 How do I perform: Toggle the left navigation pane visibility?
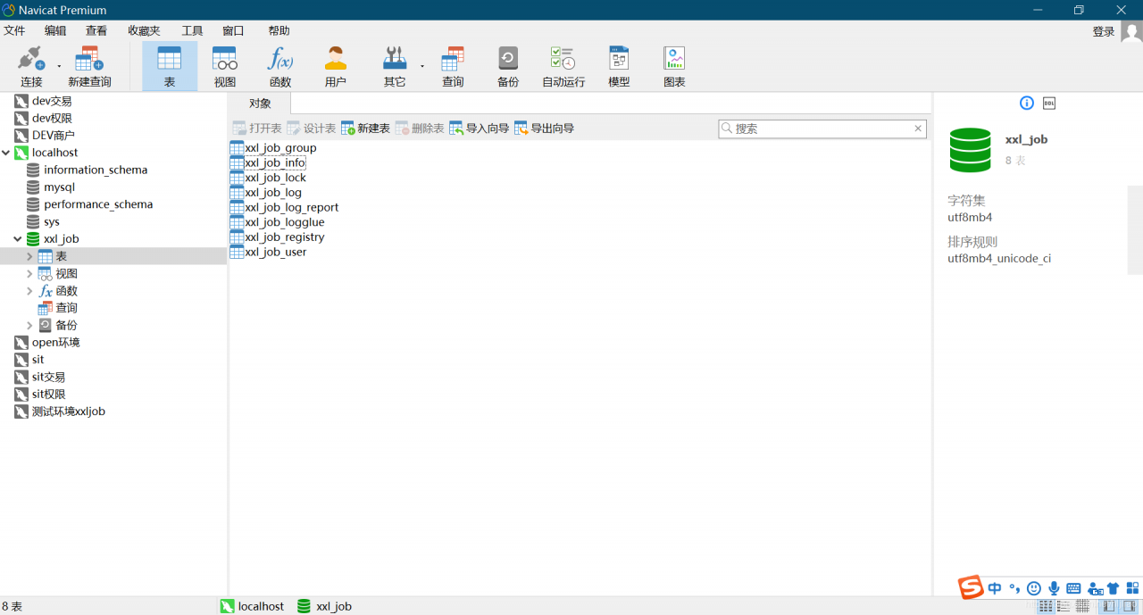point(1108,606)
